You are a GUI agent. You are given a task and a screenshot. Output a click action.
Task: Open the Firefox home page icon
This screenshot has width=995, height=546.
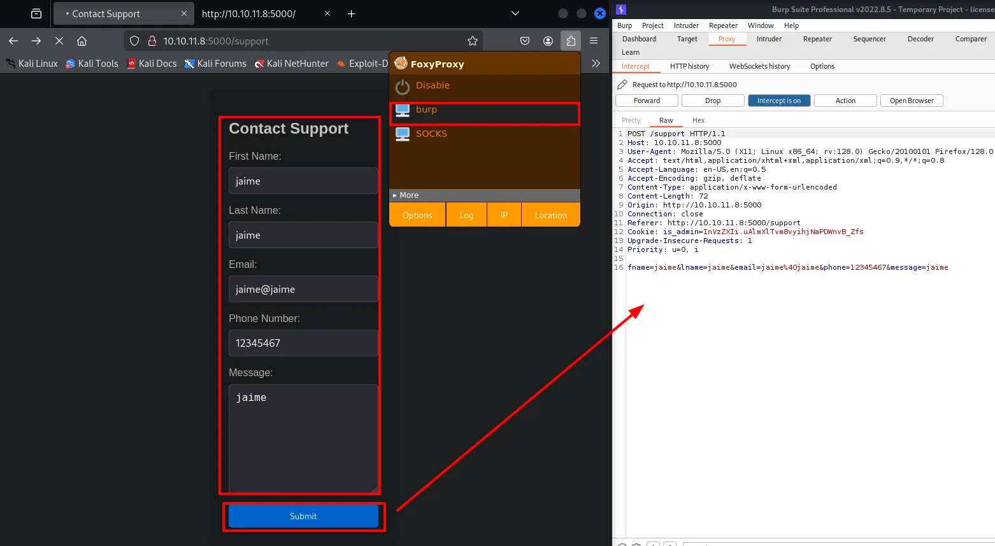coord(82,41)
